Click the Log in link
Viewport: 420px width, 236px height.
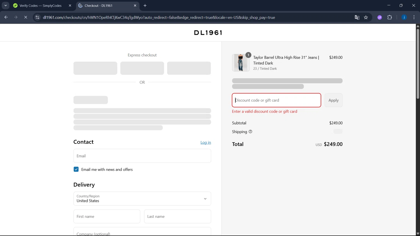(206, 142)
